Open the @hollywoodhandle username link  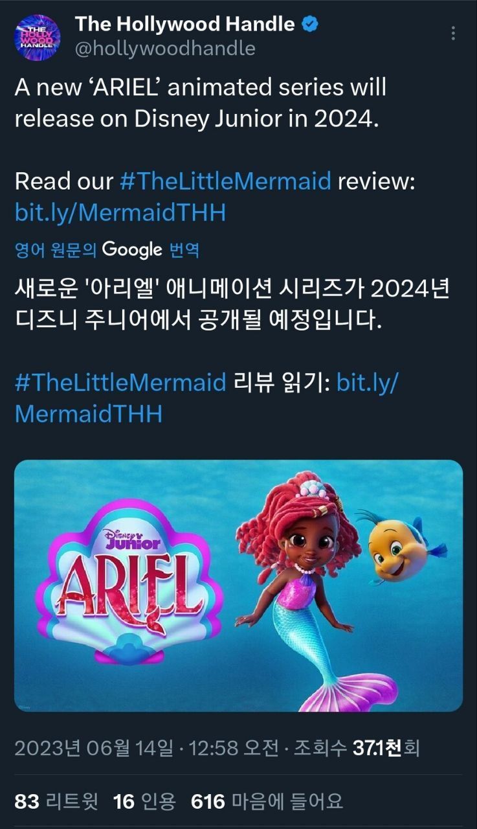coord(165,49)
